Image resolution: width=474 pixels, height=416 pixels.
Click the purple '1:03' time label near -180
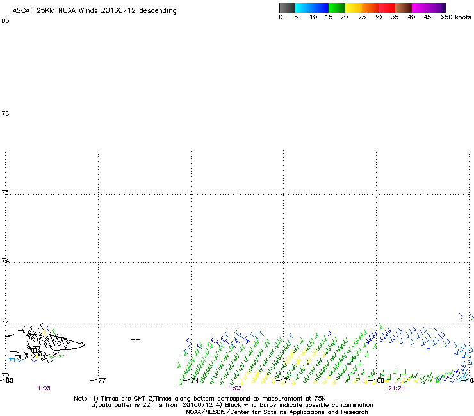[44, 388]
